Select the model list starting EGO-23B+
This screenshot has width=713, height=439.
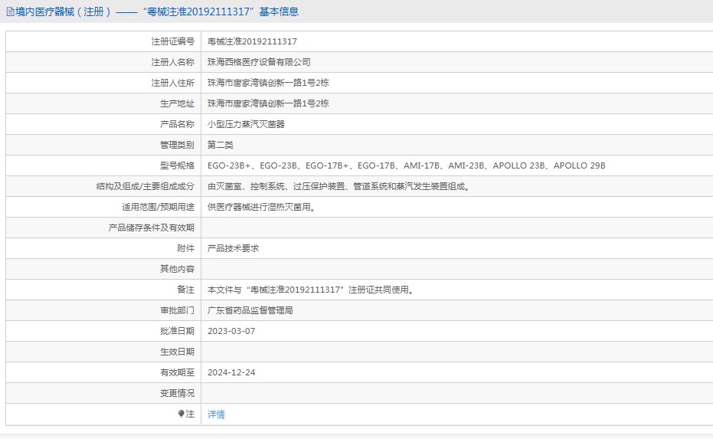click(x=406, y=165)
